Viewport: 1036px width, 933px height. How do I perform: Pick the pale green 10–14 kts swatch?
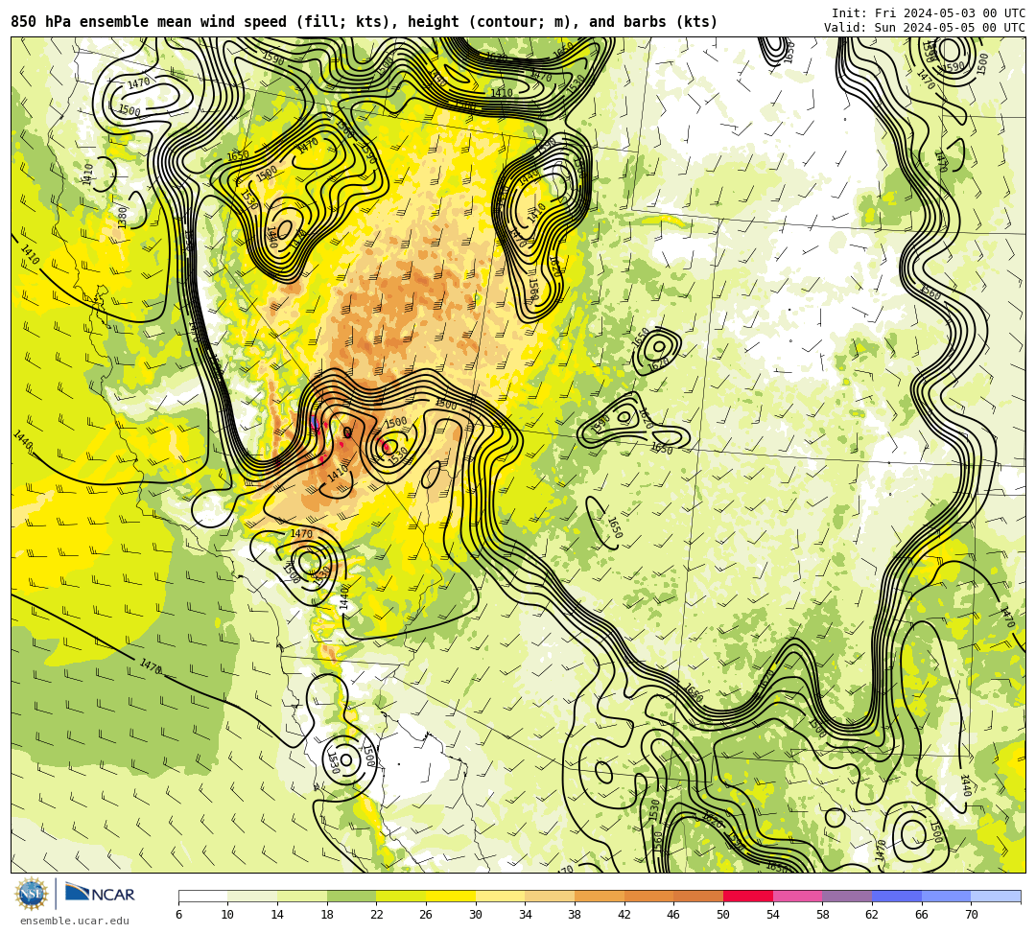(252, 896)
